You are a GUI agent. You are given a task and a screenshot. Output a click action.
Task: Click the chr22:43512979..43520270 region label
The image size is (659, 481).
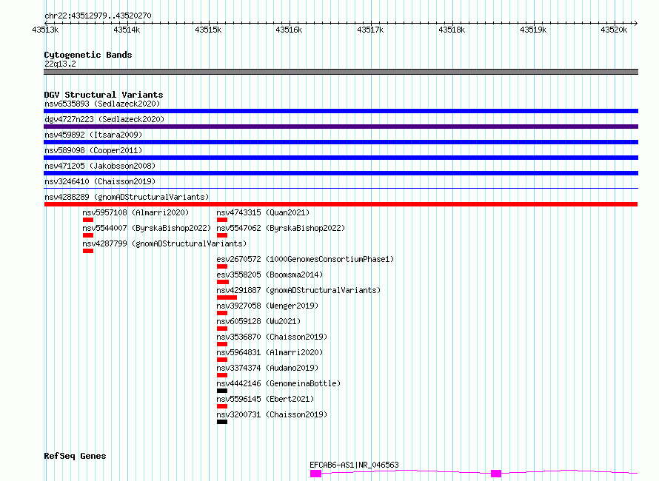click(98, 16)
